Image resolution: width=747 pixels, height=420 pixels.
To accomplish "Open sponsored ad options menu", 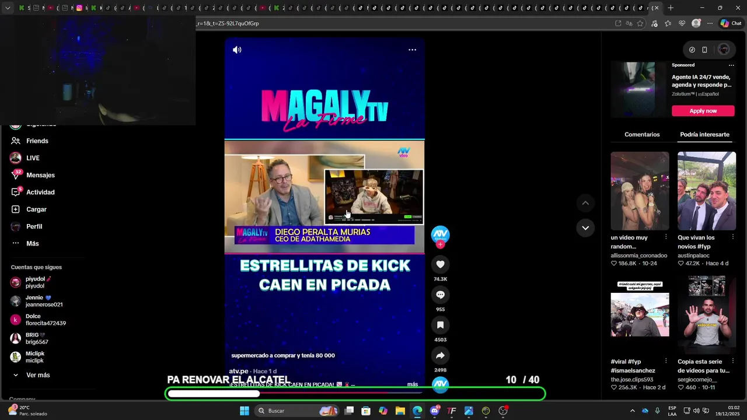I will tap(731, 65).
